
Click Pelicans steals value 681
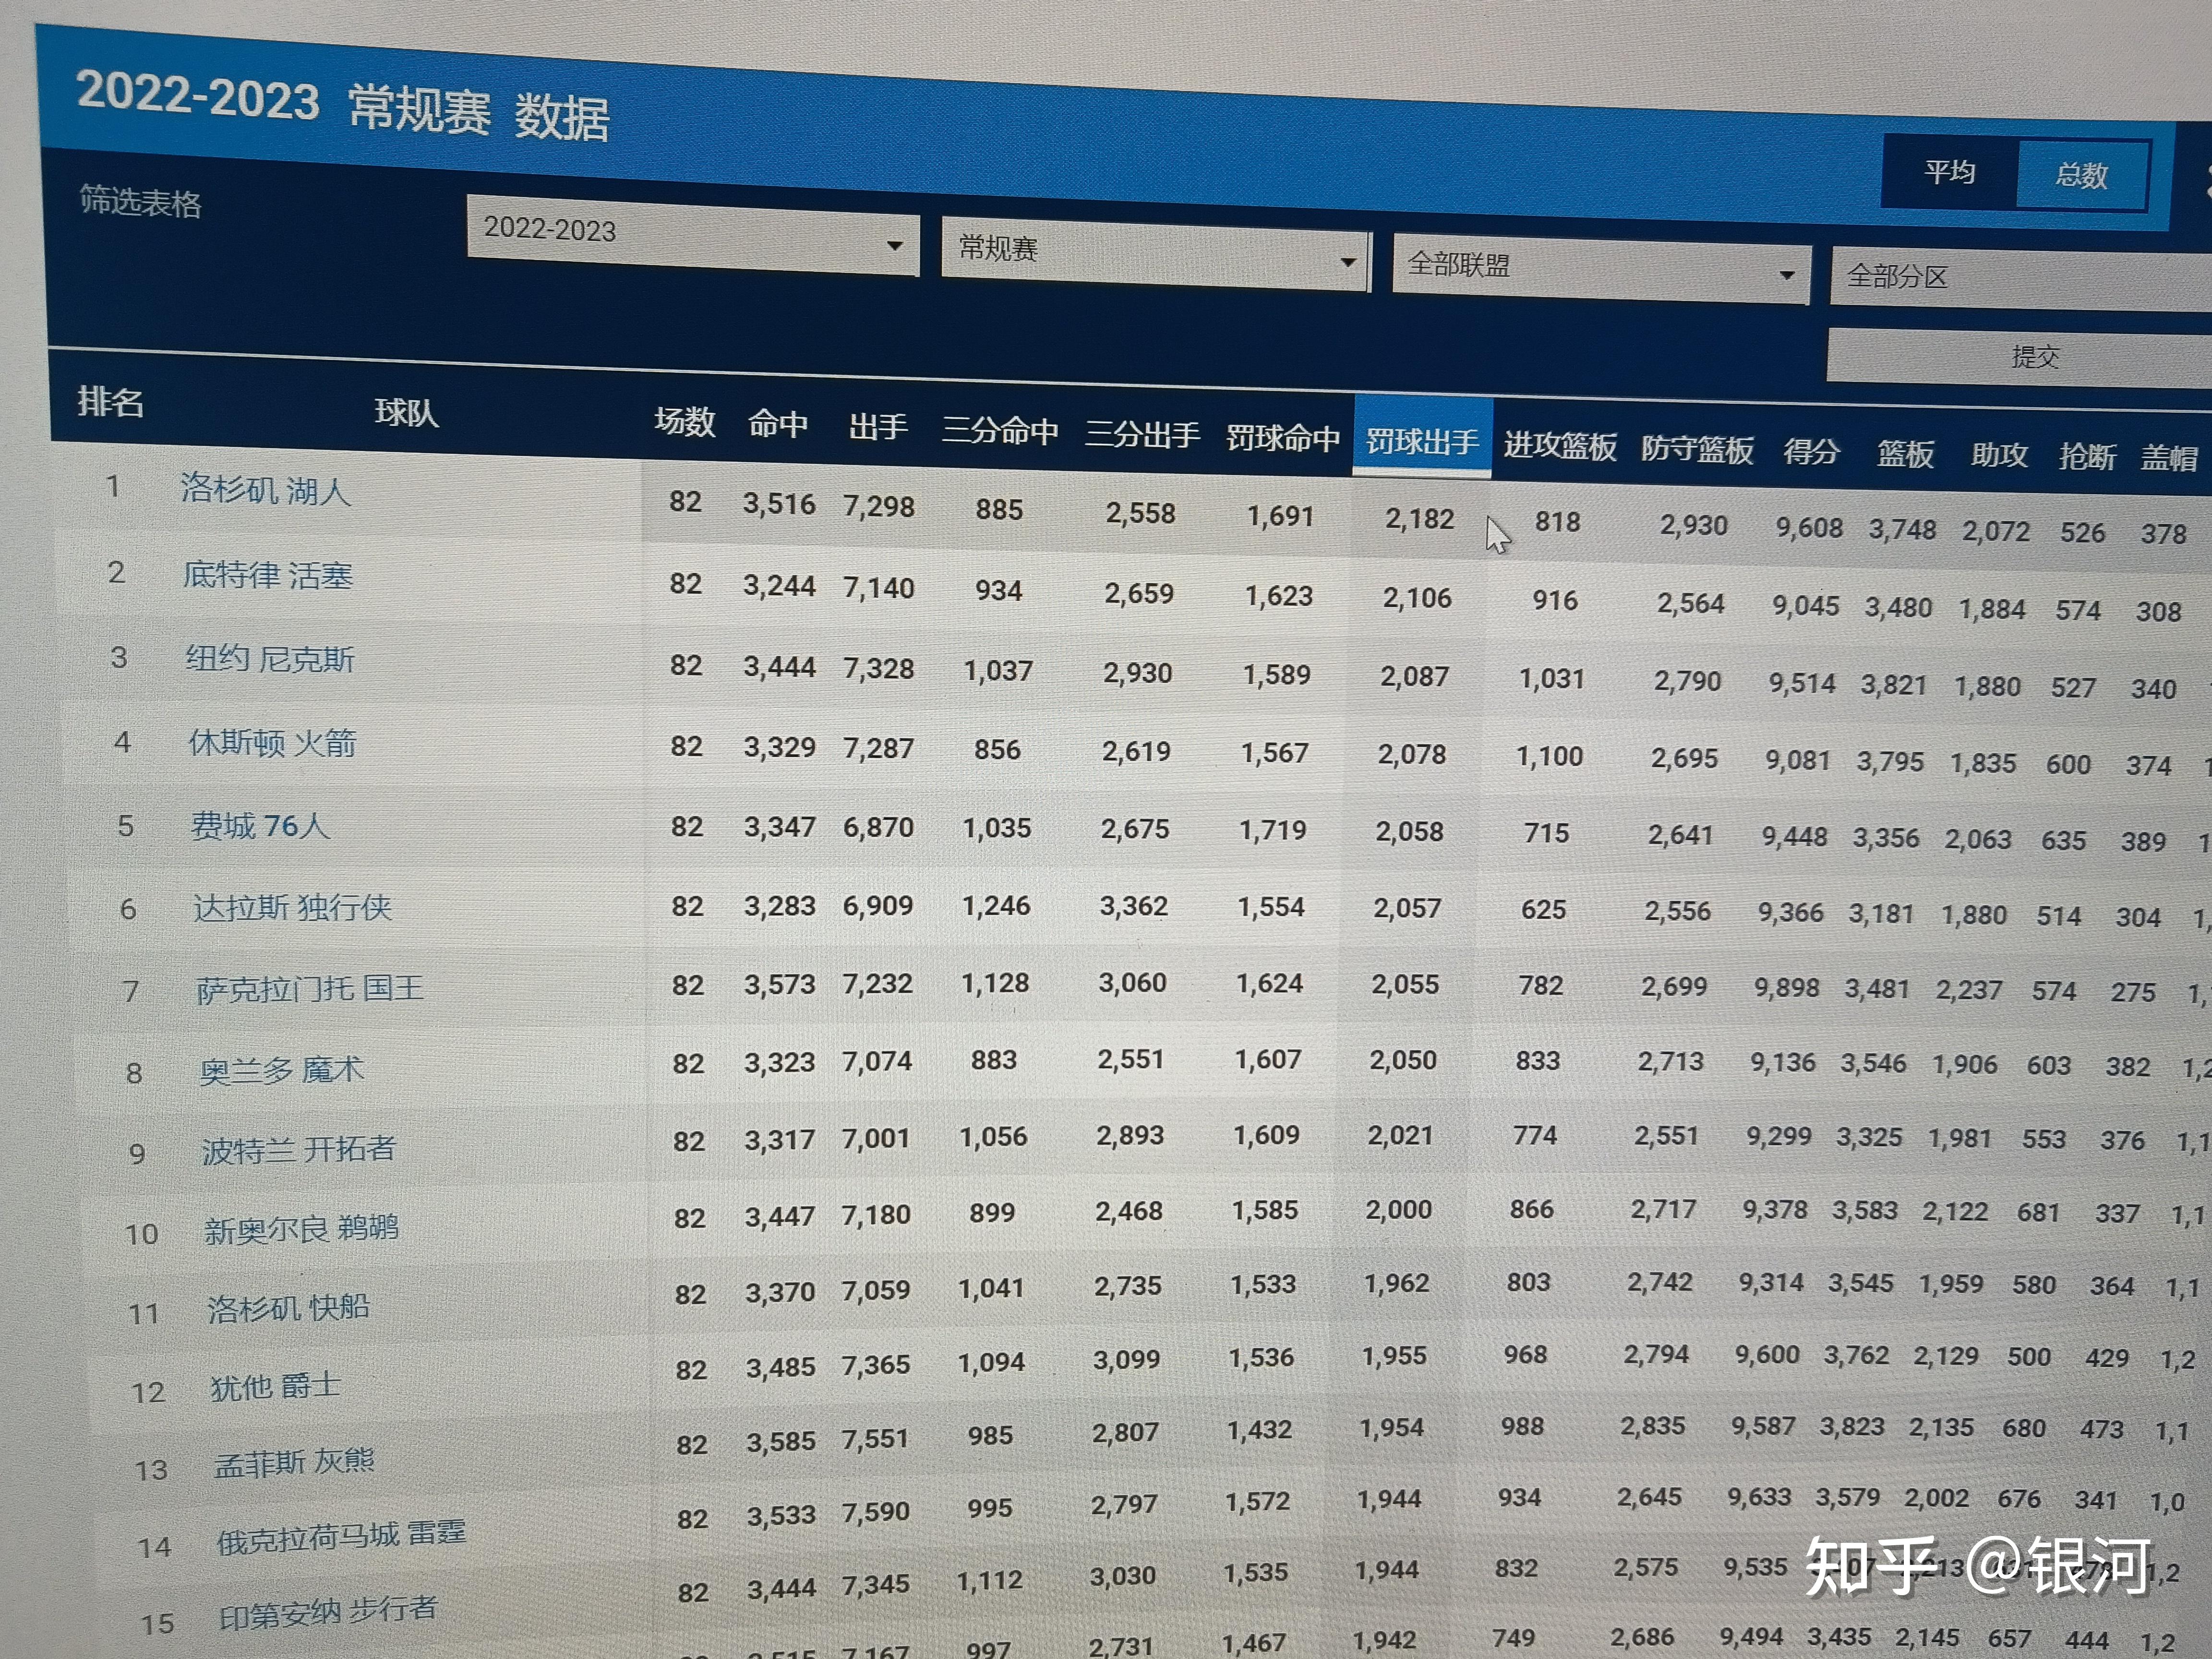[2039, 1212]
